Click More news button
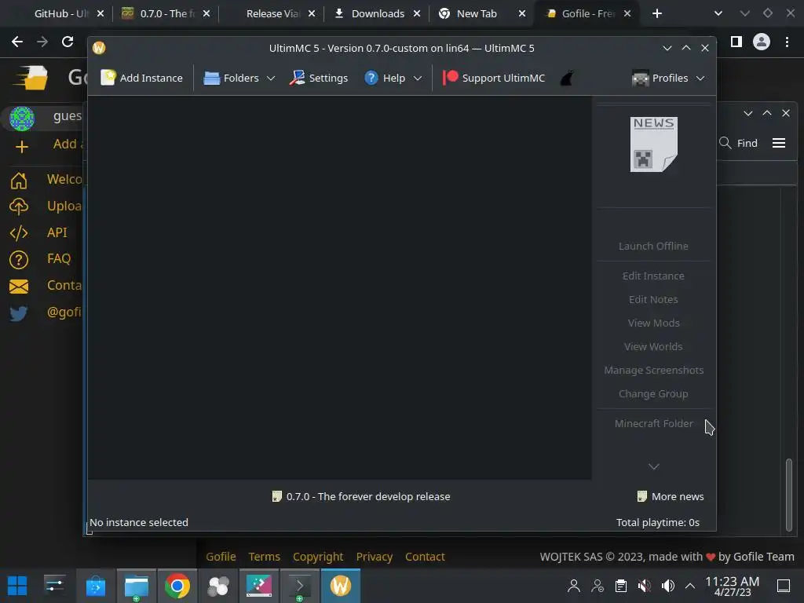This screenshot has width=804, height=603. point(671,496)
